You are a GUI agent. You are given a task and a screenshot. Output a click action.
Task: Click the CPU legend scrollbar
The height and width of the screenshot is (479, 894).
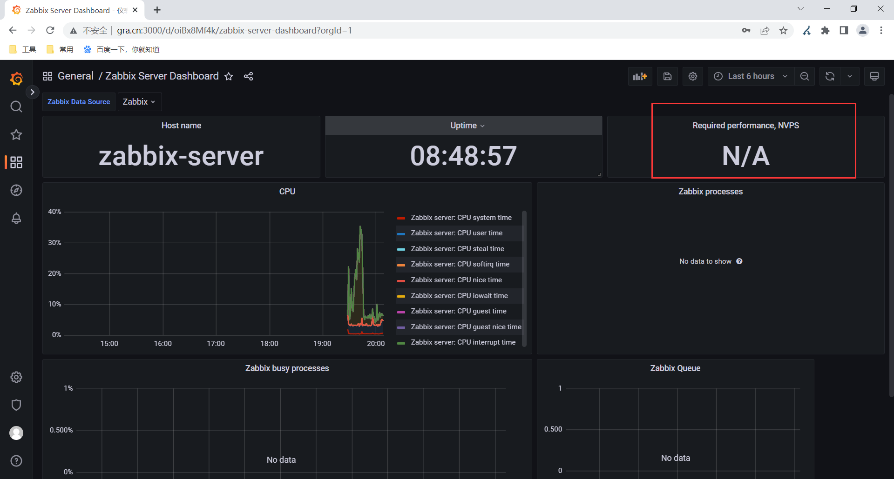(524, 279)
